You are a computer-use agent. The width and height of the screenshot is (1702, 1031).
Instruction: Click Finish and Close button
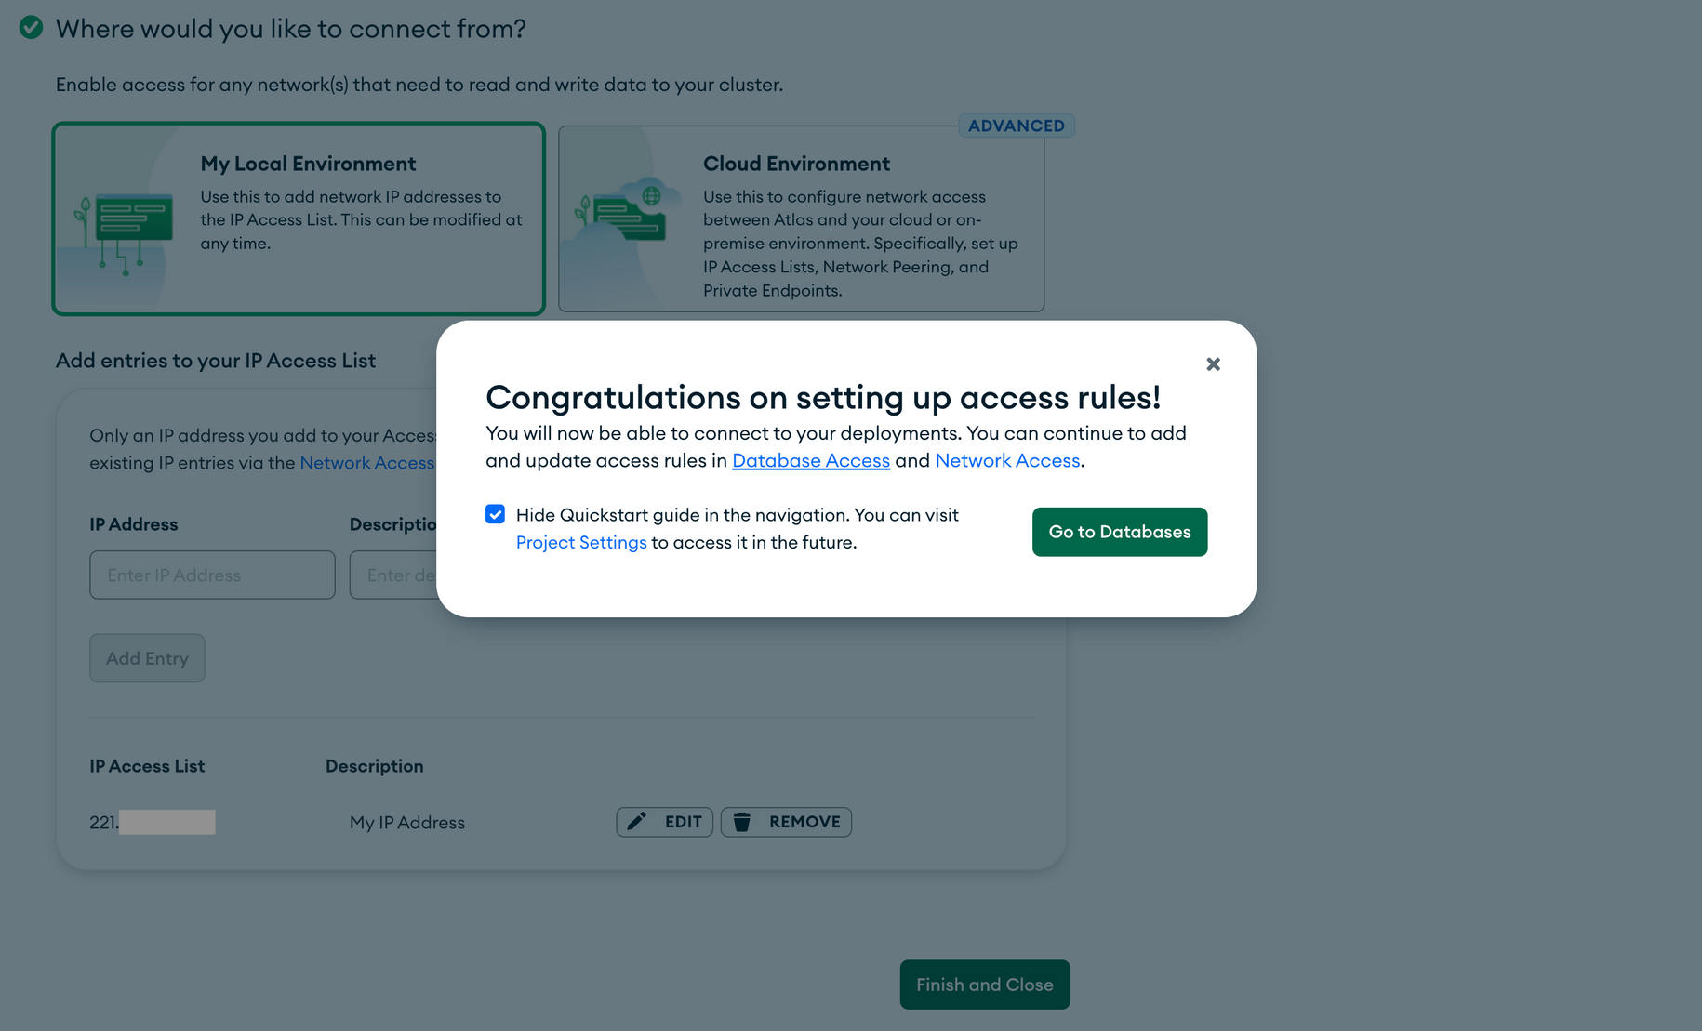pos(984,985)
